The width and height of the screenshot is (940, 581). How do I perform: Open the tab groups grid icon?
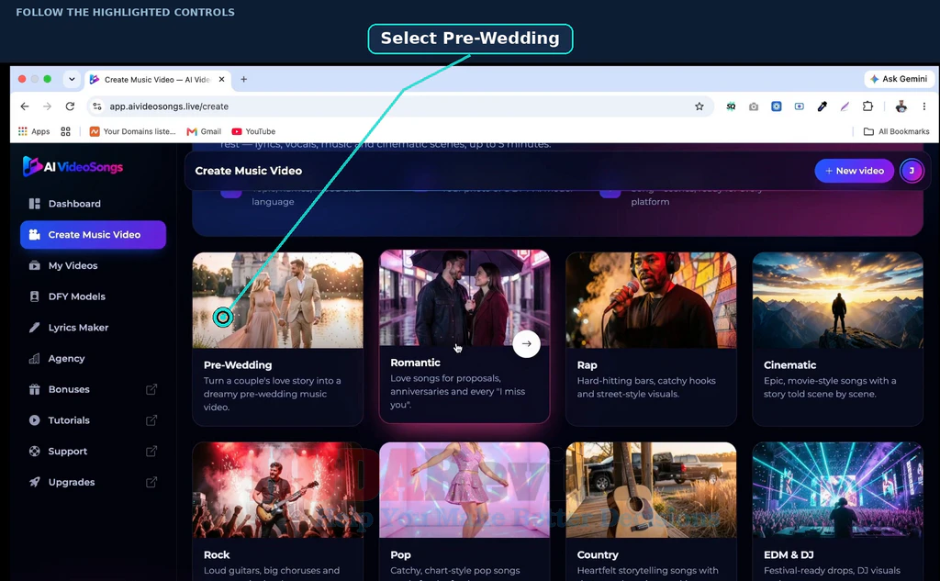point(65,131)
